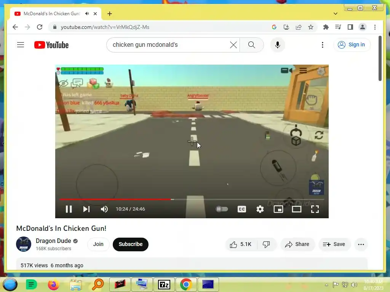This screenshot has width=390, height=292.
Task: Search with your voice microphone
Action: tap(278, 45)
